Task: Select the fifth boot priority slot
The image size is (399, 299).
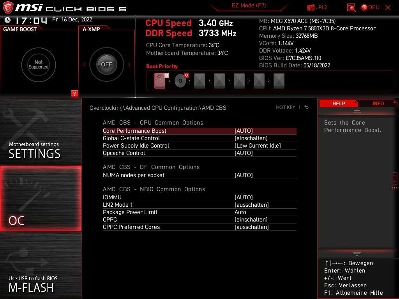Action: coord(239,81)
